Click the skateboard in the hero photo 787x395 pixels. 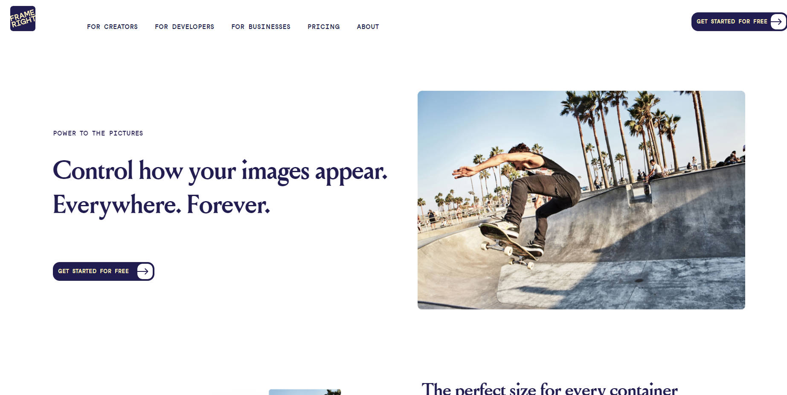click(x=507, y=245)
